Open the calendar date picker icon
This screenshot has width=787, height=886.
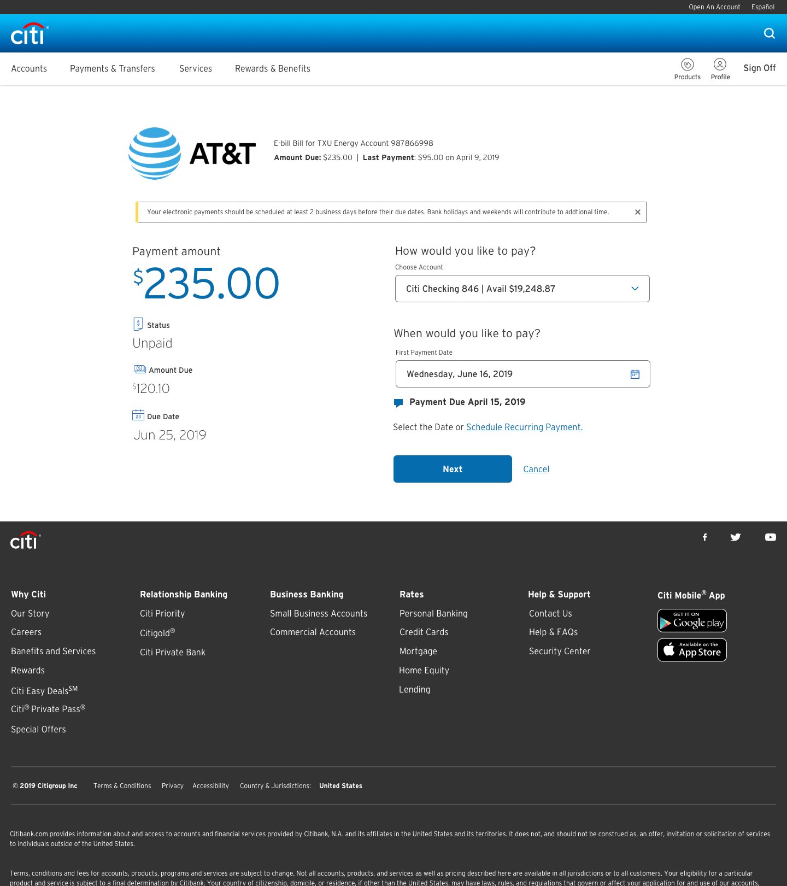click(x=635, y=374)
